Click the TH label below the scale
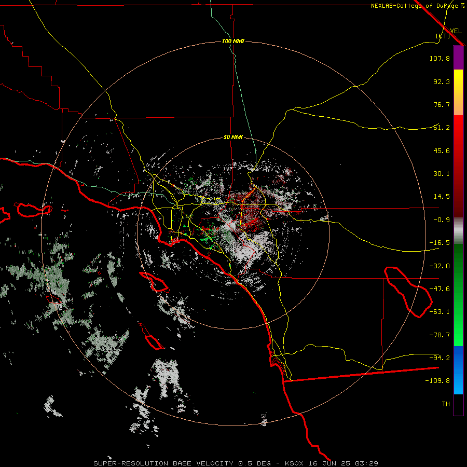Image resolution: width=467 pixels, height=467 pixels. (446, 404)
